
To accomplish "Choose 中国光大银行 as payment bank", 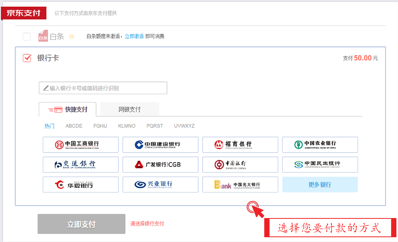I will [x=240, y=184].
